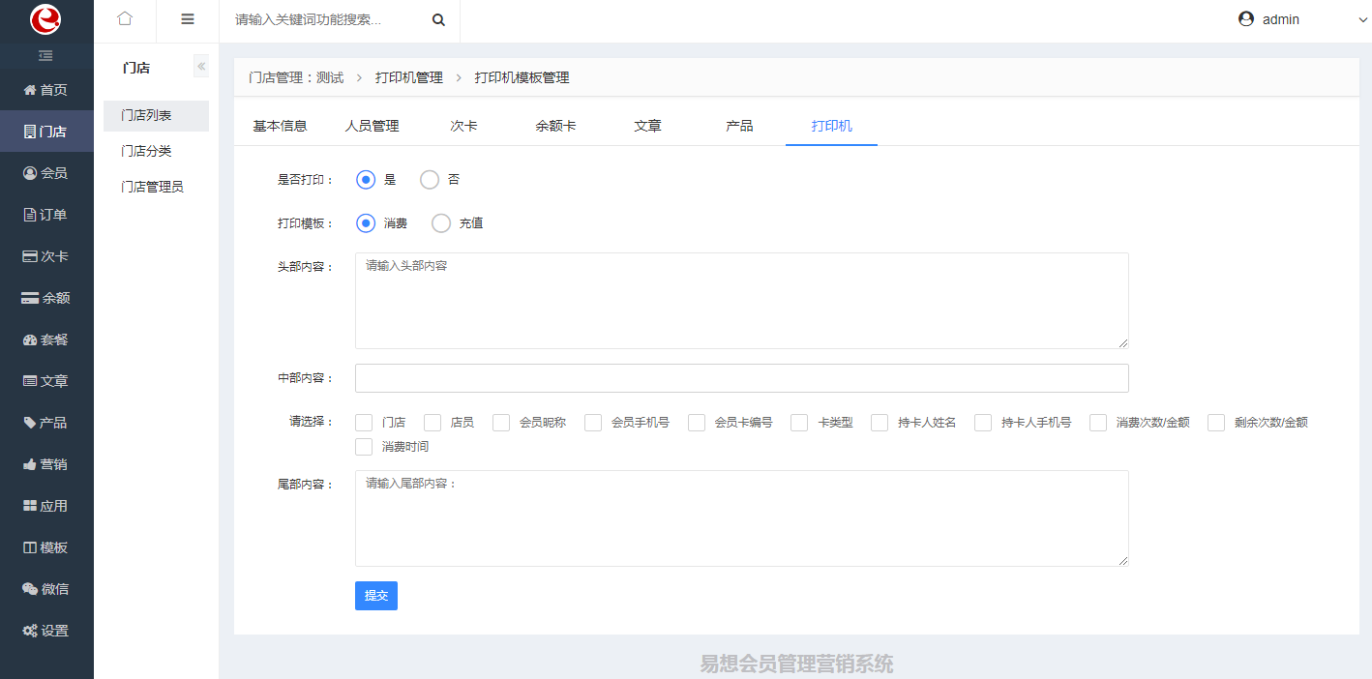Screen dimensions: 1372x679
Task: Tick the 会员昵称 checkbox
Action: [x=501, y=423]
